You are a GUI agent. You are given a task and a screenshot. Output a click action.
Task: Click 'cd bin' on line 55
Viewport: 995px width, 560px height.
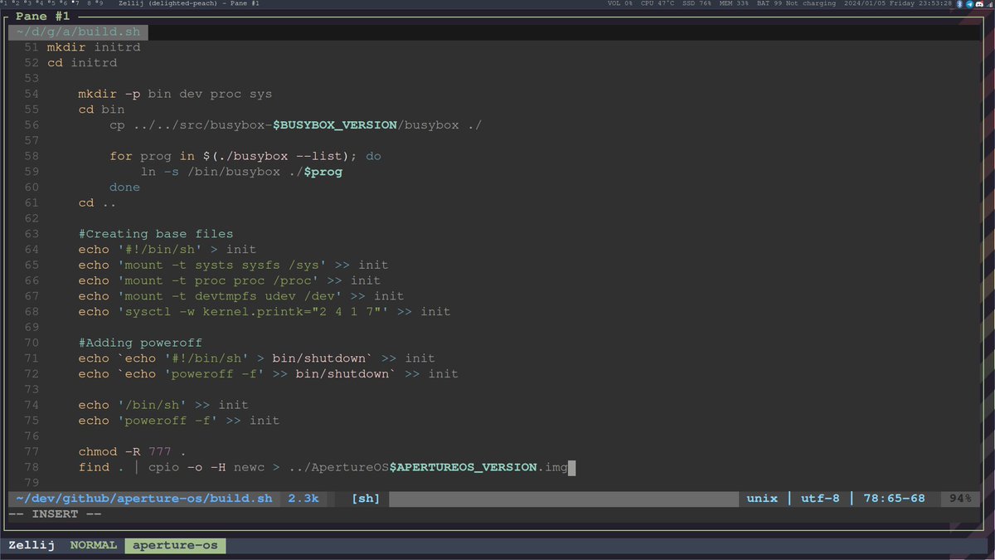[x=101, y=110]
